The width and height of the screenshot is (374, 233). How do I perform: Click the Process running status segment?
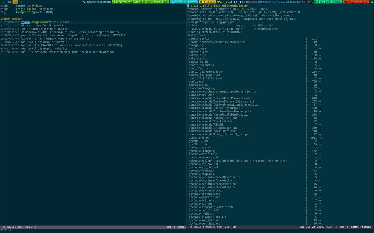click(x=184, y=2)
